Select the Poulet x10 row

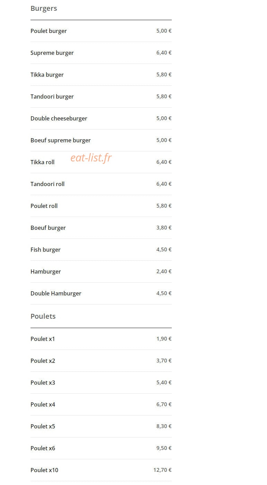(x=101, y=470)
